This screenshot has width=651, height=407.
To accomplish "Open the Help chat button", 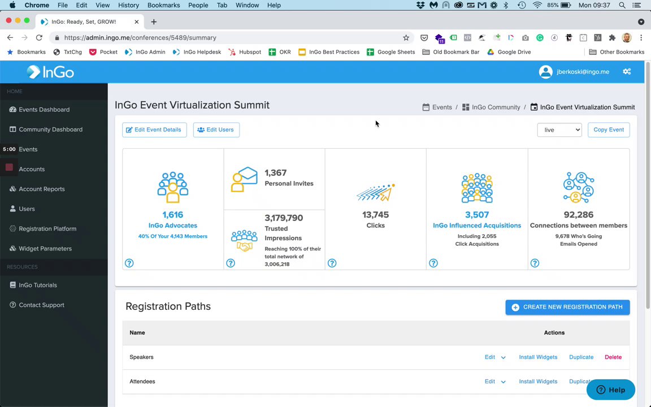I will click(611, 390).
